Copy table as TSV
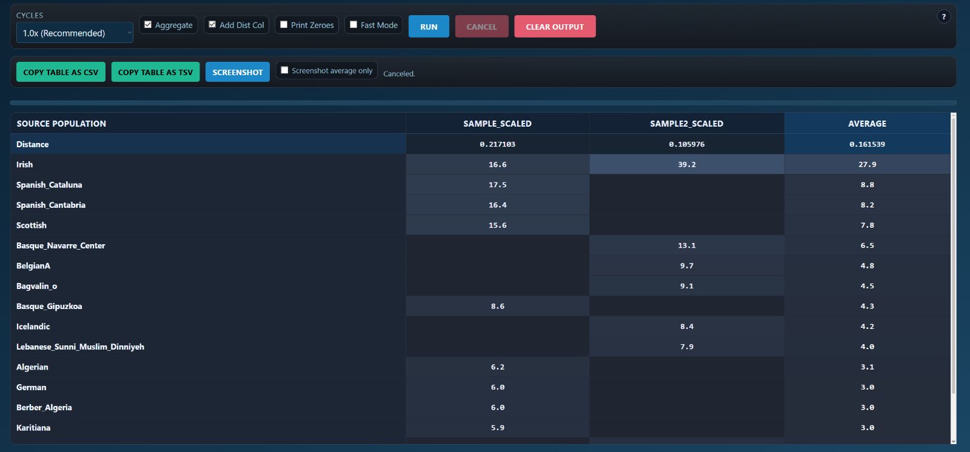 point(155,72)
